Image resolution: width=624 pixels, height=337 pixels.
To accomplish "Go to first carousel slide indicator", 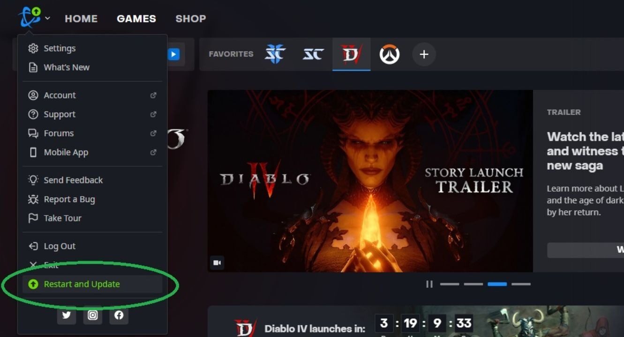I will [x=450, y=284].
